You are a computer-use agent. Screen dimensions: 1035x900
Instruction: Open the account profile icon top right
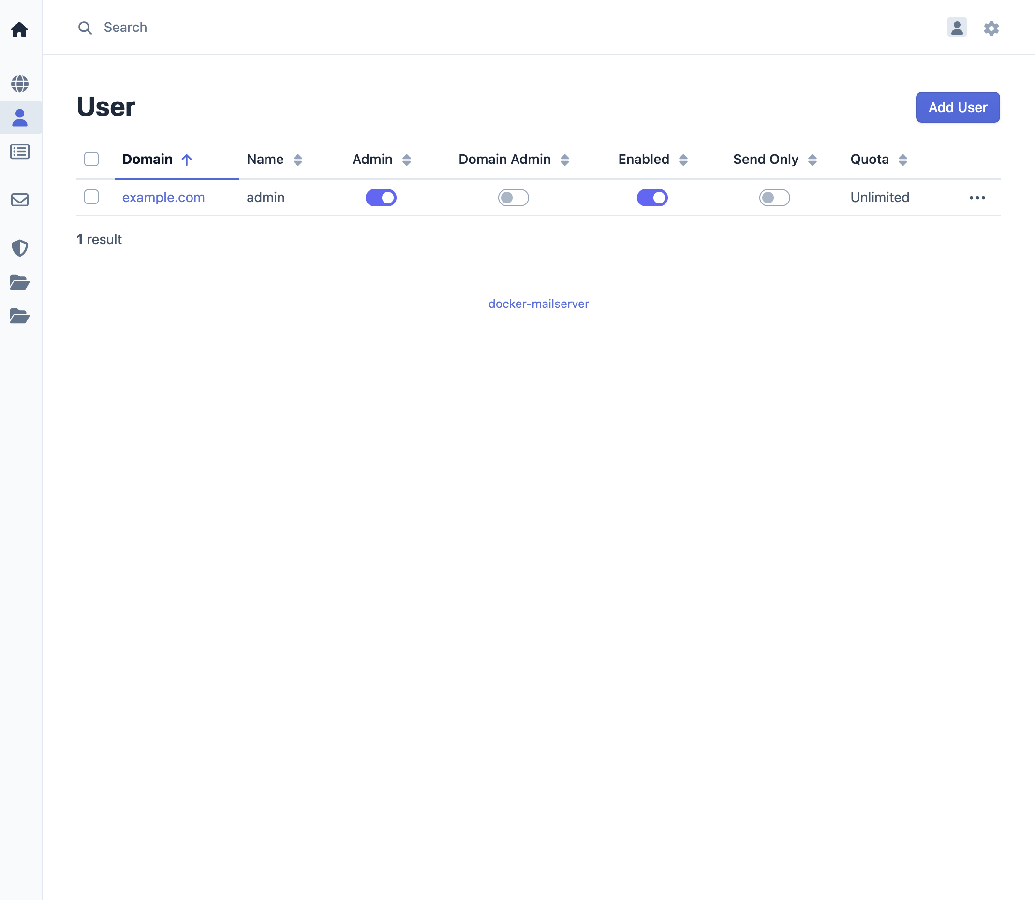point(957,28)
